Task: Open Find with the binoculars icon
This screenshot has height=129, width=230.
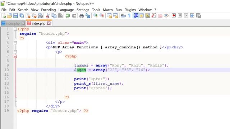Action: point(82,16)
